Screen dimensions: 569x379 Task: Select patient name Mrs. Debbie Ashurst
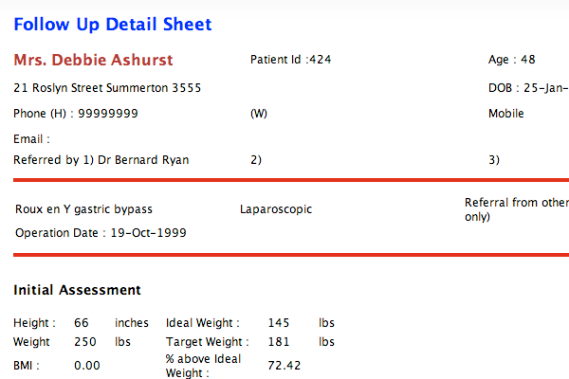coord(93,61)
